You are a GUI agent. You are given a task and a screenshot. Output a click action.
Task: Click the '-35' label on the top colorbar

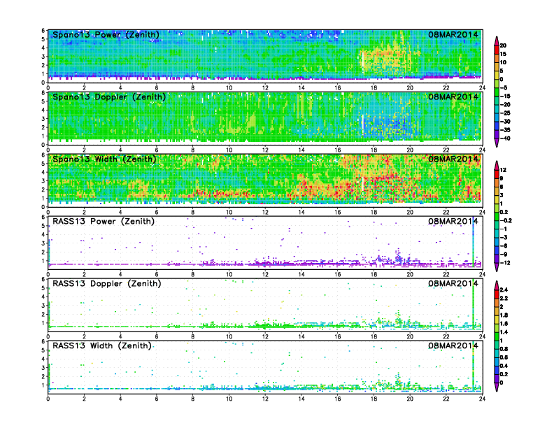pyautogui.click(x=505, y=130)
